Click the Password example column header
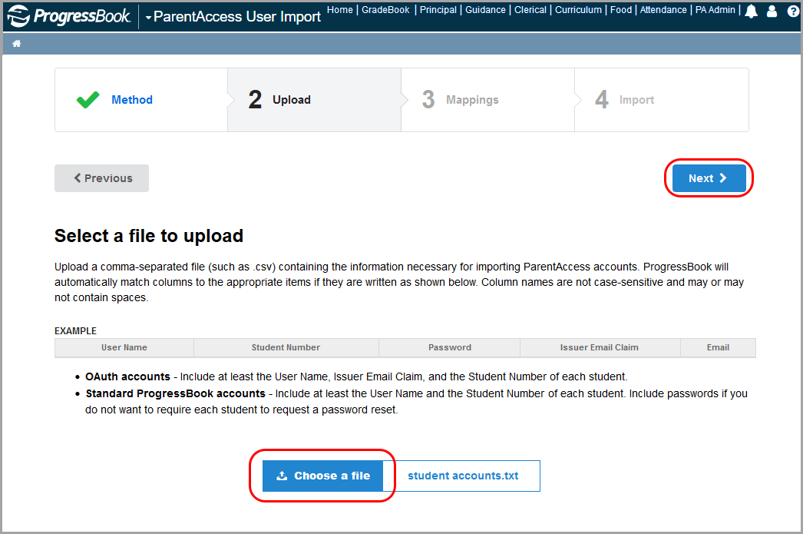The width and height of the screenshot is (803, 534). (x=450, y=347)
